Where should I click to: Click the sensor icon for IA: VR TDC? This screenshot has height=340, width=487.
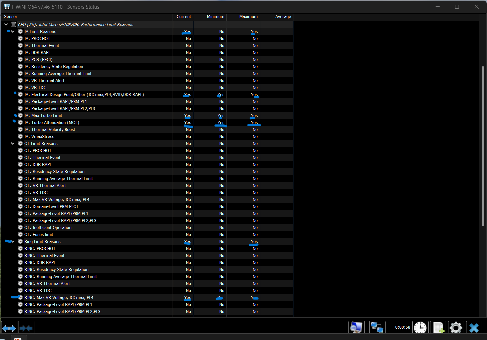pyautogui.click(x=20, y=87)
